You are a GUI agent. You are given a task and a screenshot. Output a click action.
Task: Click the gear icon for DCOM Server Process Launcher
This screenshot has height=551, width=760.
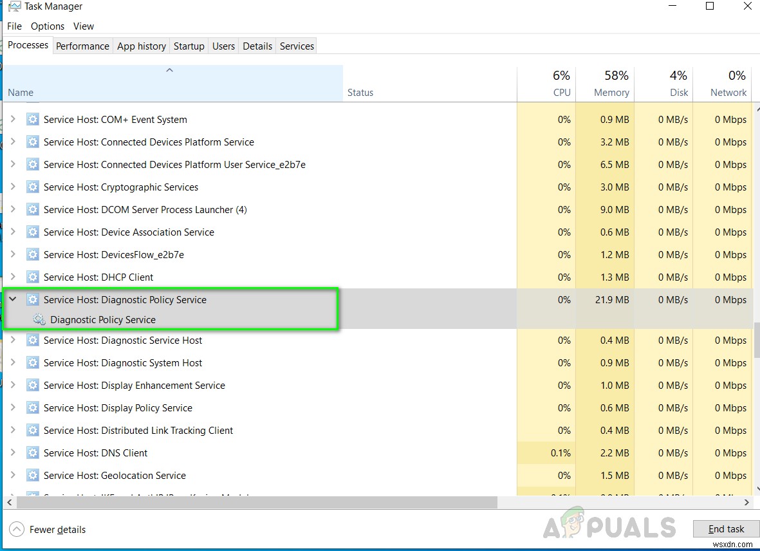coord(32,209)
